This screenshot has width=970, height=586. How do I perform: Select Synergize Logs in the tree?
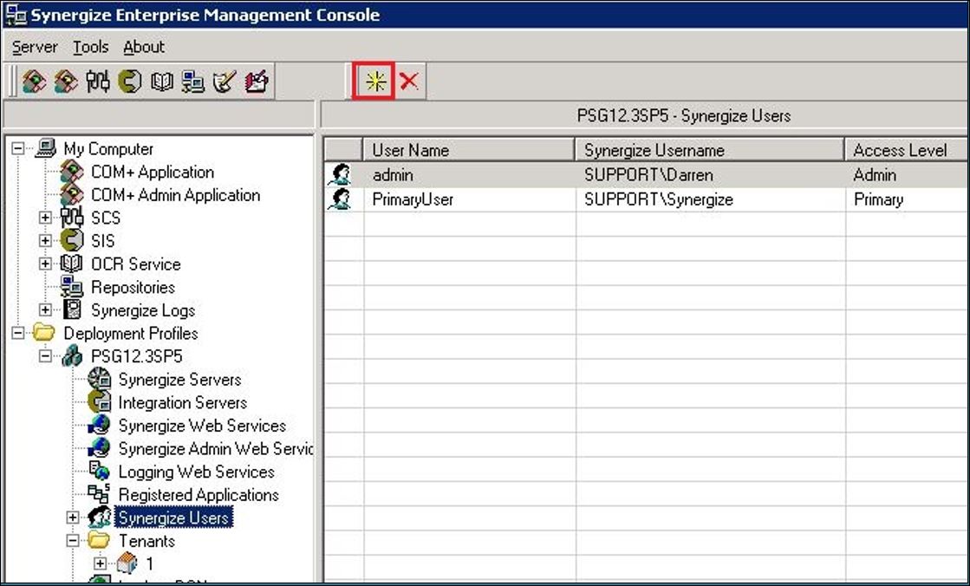tap(143, 310)
